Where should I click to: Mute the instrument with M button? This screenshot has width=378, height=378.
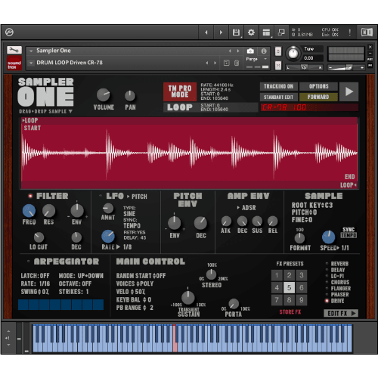pos(278,66)
